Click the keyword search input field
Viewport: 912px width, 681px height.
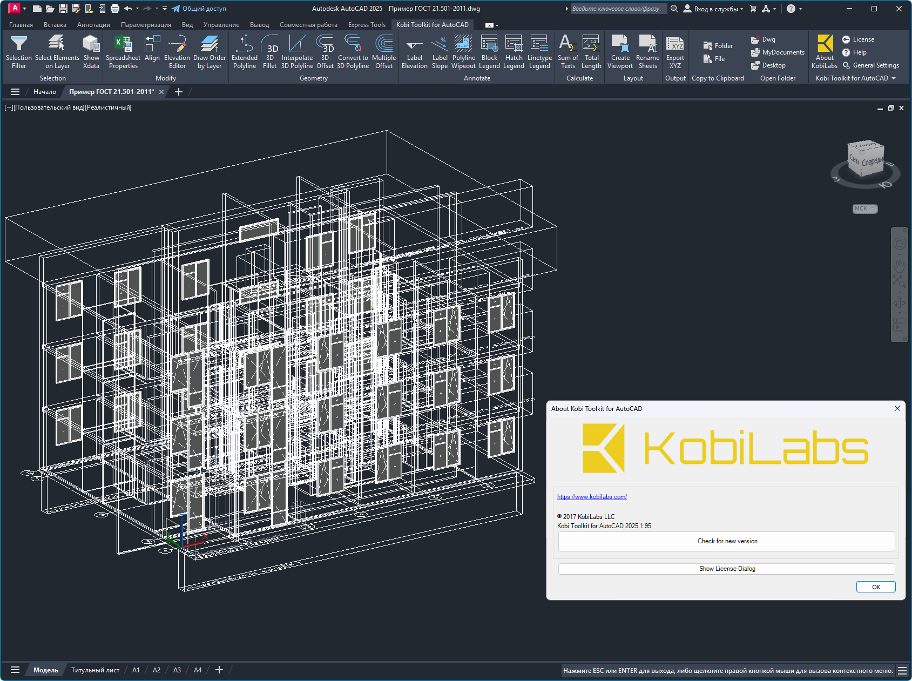(x=618, y=9)
